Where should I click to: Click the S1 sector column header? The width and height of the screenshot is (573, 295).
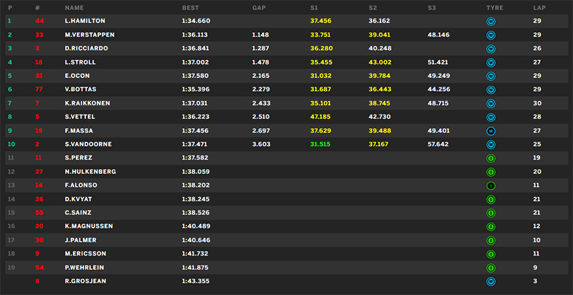click(314, 7)
